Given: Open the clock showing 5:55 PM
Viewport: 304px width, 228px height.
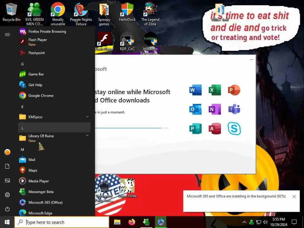Looking at the screenshot, I should tap(278, 222).
